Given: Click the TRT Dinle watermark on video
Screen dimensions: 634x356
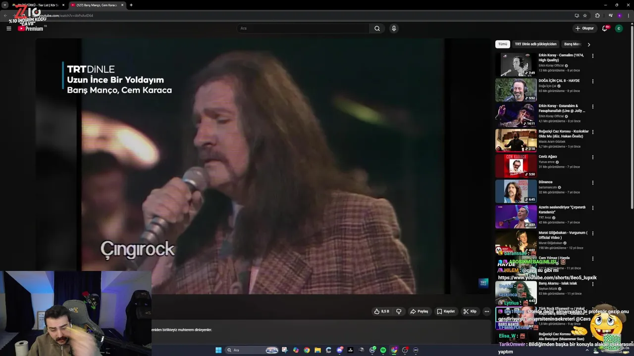Looking at the screenshot, I should coord(483,283).
